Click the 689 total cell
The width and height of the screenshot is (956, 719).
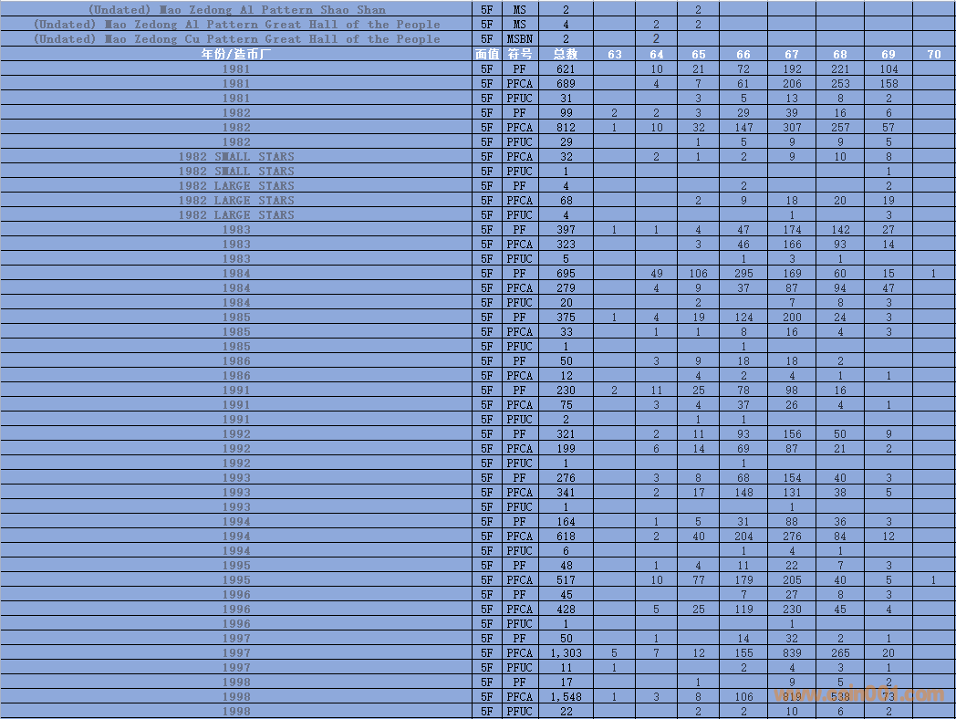566,83
